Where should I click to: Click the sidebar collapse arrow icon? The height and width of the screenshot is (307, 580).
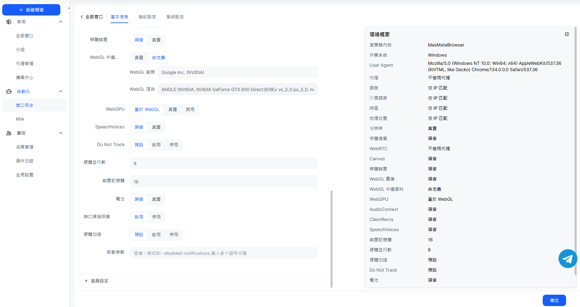coord(69,8)
